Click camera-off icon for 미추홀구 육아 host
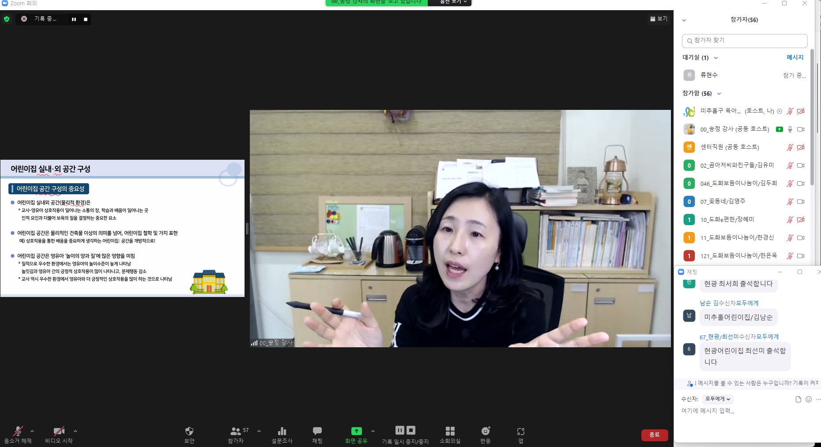Screen dimensions: 821x447 801,111
